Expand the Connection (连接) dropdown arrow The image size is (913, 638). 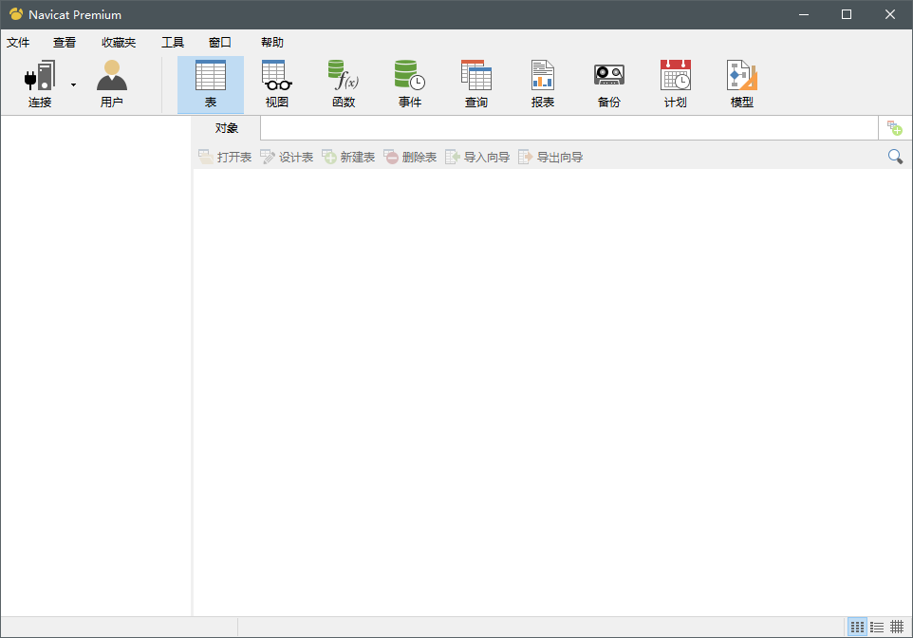[73, 85]
